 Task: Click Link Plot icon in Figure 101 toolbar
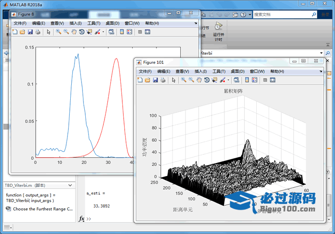click(237, 80)
